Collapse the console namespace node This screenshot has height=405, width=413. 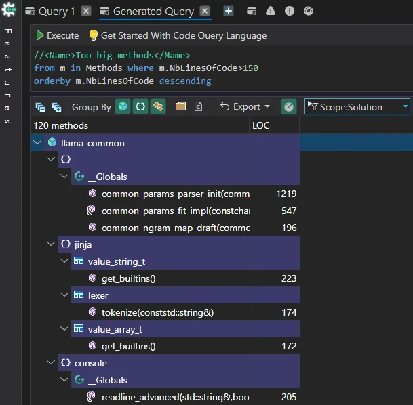[x=51, y=362]
